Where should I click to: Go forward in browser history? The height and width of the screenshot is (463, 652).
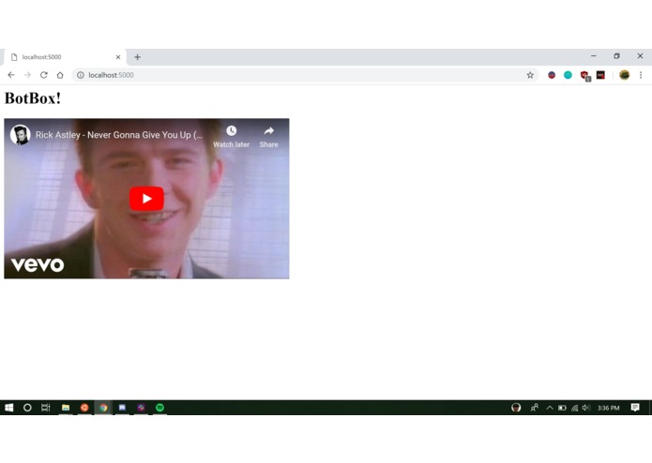[27, 75]
